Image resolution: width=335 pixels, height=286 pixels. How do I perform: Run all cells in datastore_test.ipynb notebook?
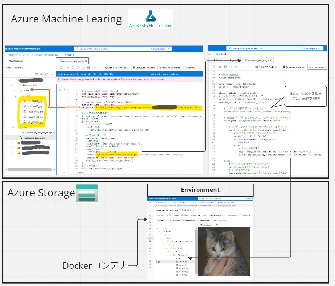click(68, 67)
